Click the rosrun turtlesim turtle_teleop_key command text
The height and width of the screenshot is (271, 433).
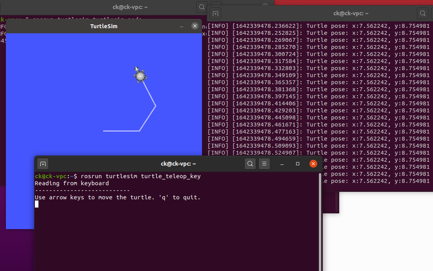pos(140,176)
